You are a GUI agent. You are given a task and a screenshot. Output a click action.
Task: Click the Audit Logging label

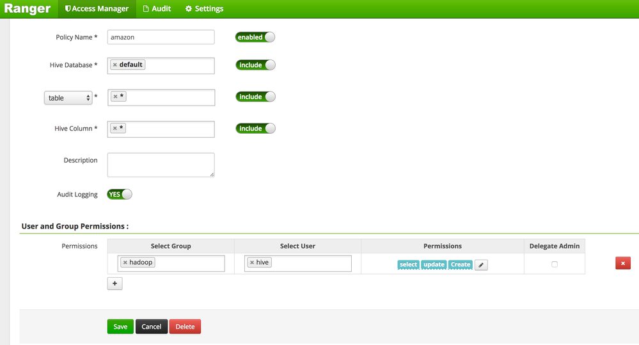77,195
